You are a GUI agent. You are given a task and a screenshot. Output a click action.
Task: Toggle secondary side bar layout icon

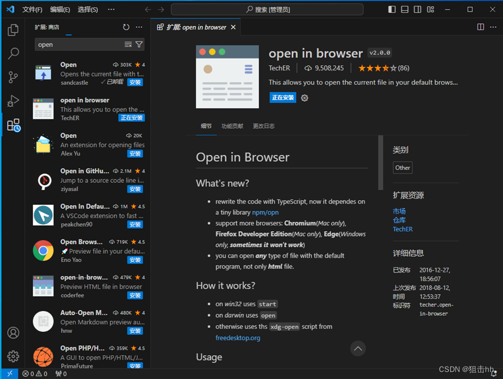point(418,9)
